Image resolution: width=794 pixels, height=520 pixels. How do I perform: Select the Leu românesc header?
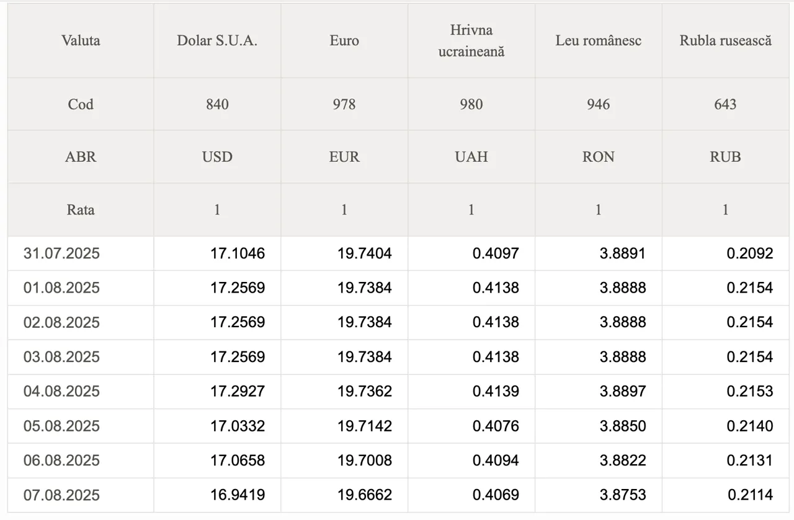[x=599, y=41]
